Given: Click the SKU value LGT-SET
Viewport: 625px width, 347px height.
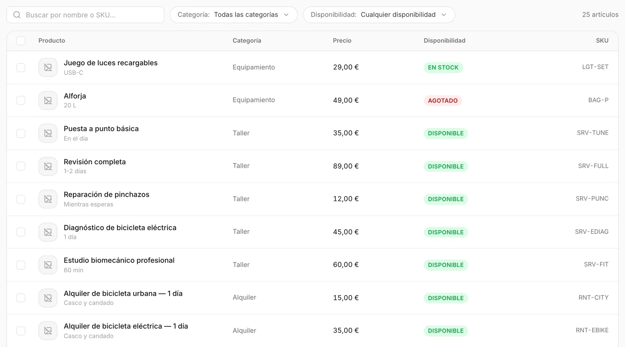Looking at the screenshot, I should tap(595, 67).
